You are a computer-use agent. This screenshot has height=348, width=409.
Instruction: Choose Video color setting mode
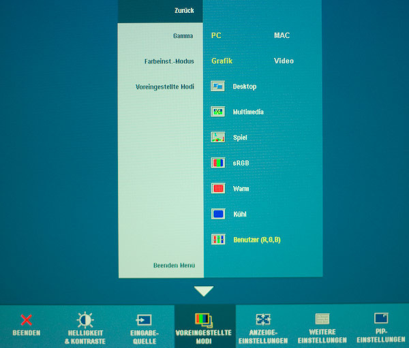point(284,61)
